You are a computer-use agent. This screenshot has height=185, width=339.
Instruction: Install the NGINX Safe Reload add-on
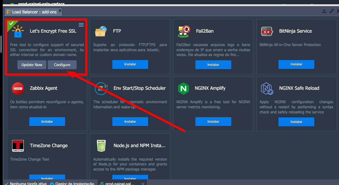tap(296, 122)
